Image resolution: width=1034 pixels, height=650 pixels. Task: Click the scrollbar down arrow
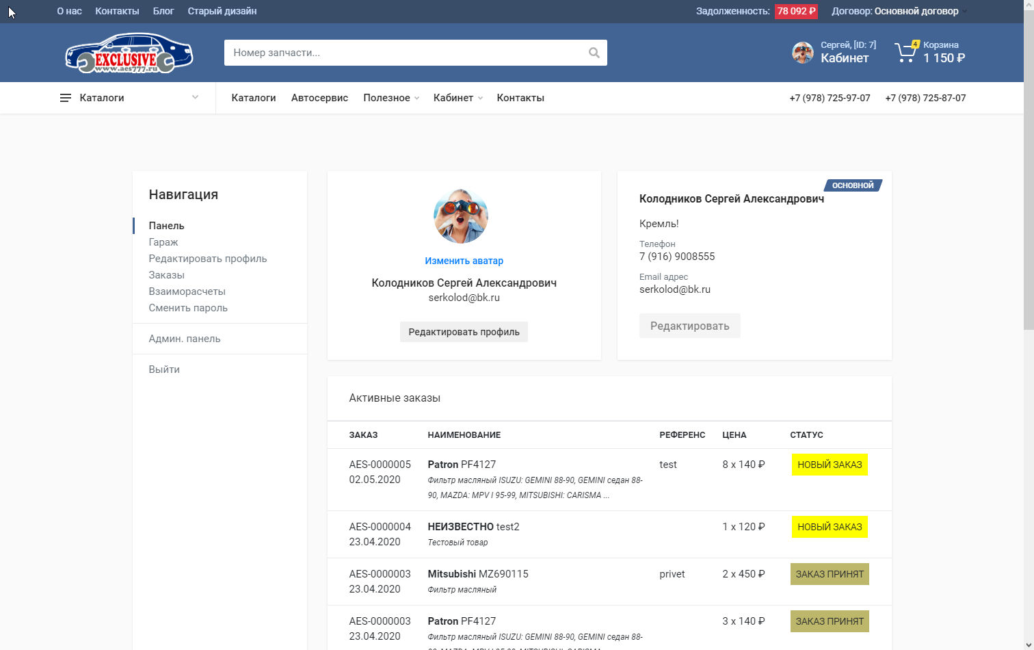click(1029, 644)
